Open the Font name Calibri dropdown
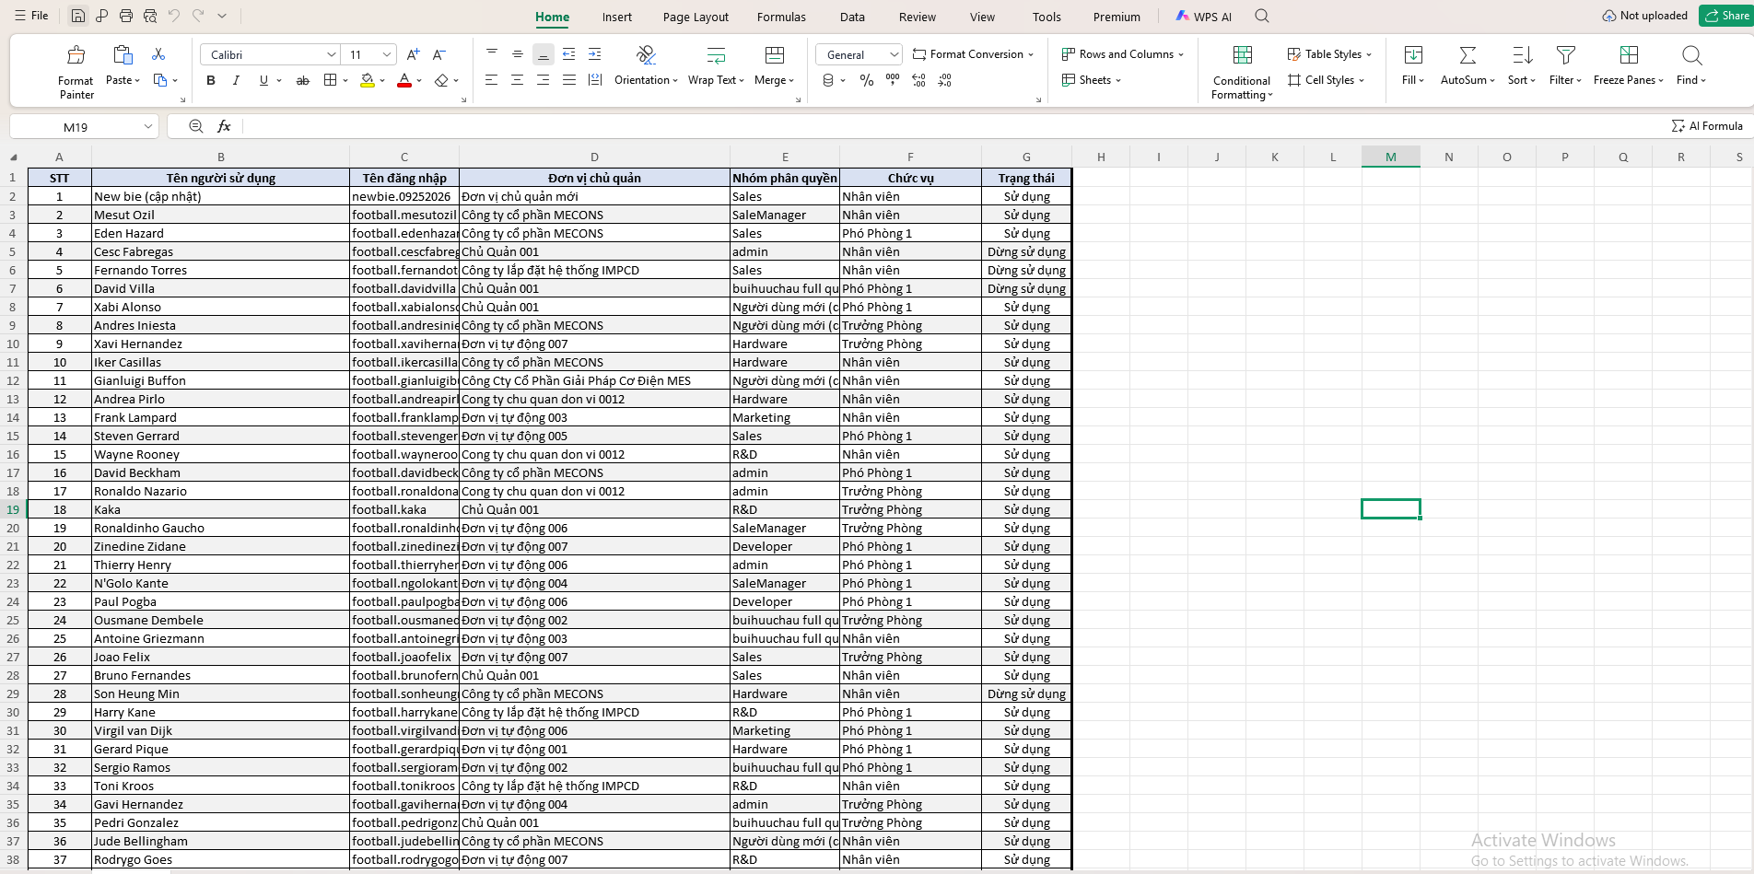Screen dimensions: 1754x874 click(332, 54)
